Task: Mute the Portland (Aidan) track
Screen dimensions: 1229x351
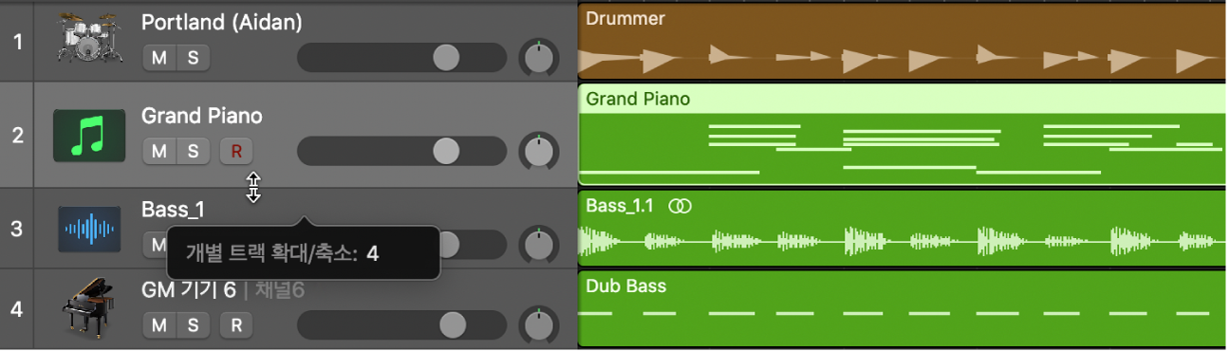Action: [x=159, y=57]
